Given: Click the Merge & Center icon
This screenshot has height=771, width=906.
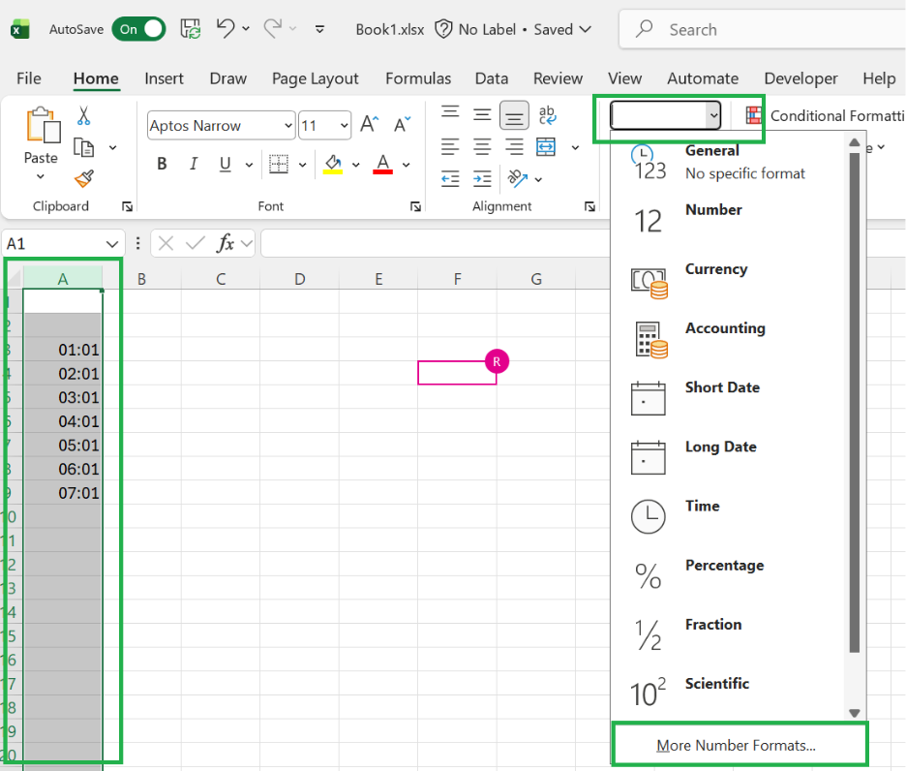Looking at the screenshot, I should click(546, 147).
